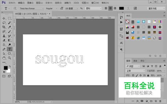Select the Move tool

pyautogui.click(x=4, y=18)
